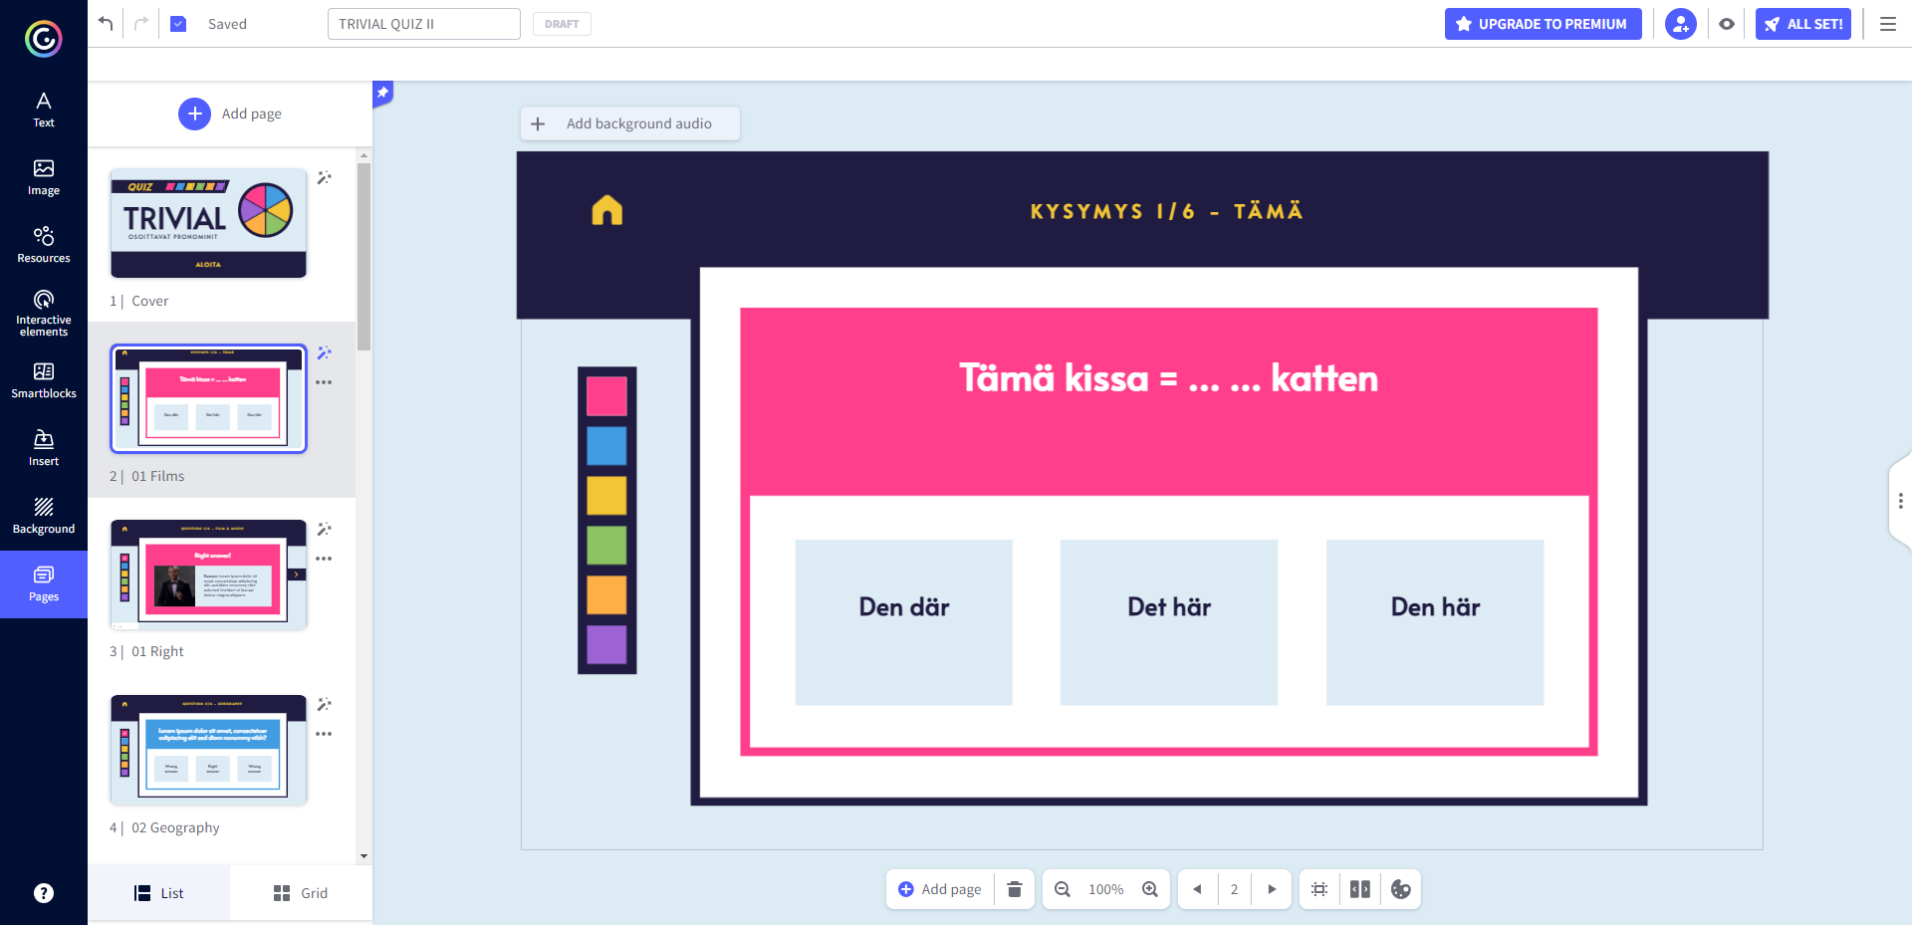This screenshot has width=1912, height=925.
Task: Open the hamburger menu
Action: tap(1888, 24)
